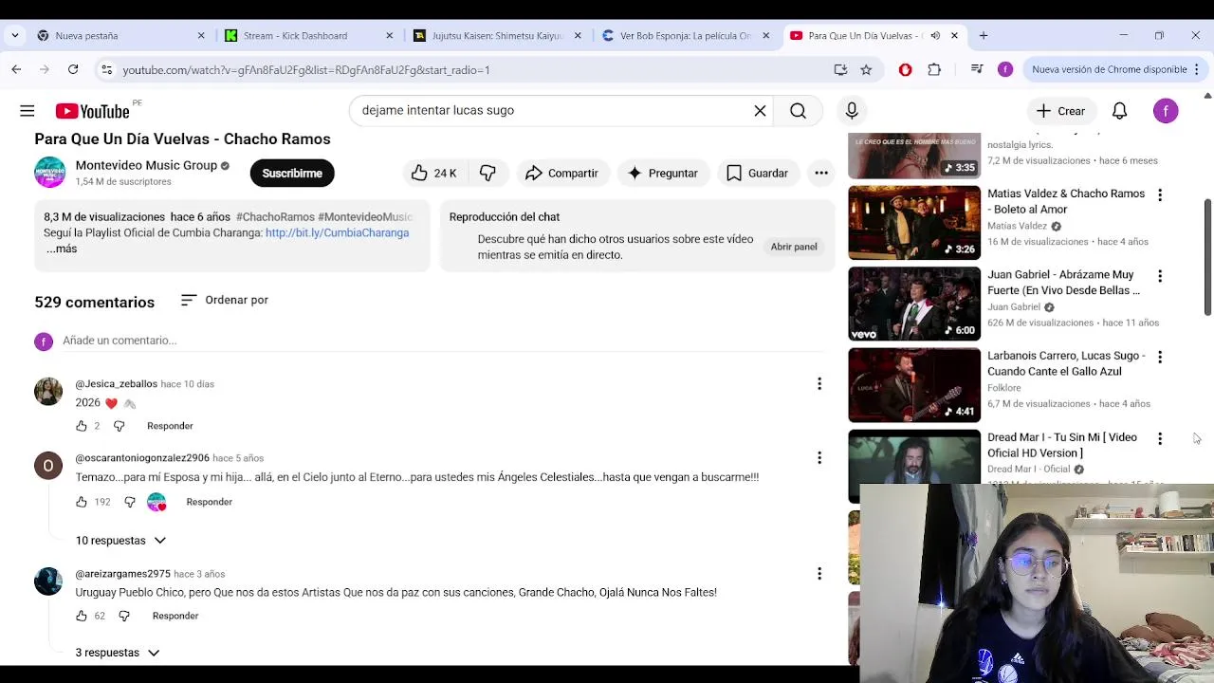The height and width of the screenshot is (683, 1214).
Task: Open Chrome media controls icon
Action: pyautogui.click(x=977, y=69)
